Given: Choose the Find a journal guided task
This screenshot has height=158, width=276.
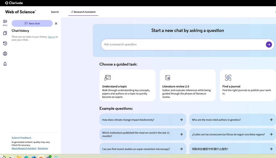Looking at the screenshot, I should [248, 85].
